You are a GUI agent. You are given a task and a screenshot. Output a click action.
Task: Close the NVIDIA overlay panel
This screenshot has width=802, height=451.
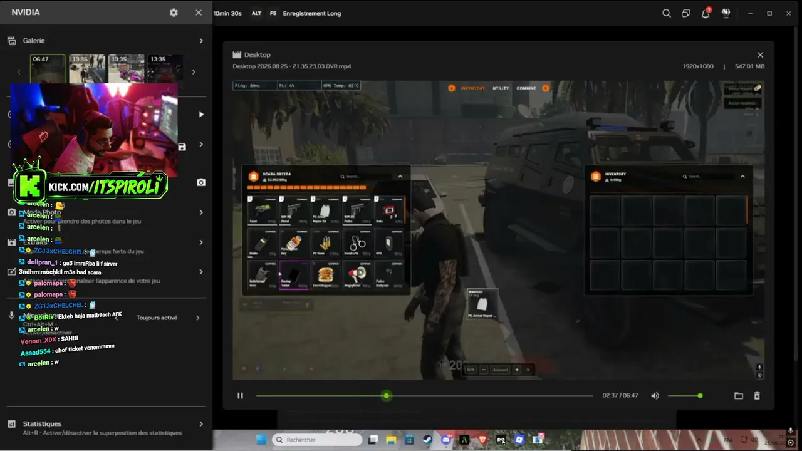click(199, 13)
